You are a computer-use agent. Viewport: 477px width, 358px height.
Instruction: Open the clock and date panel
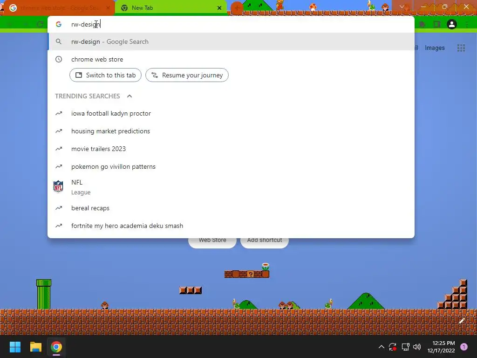click(x=441, y=347)
